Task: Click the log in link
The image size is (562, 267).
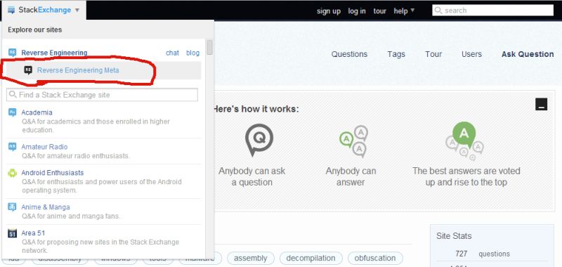Action: pyautogui.click(x=357, y=11)
